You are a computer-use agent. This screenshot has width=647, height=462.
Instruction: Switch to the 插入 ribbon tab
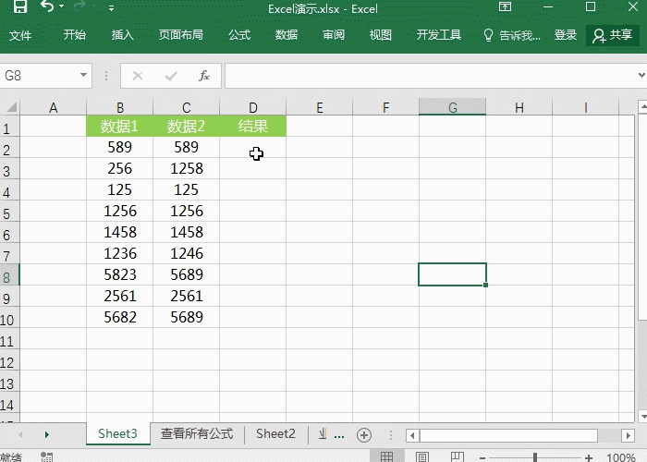tap(123, 35)
